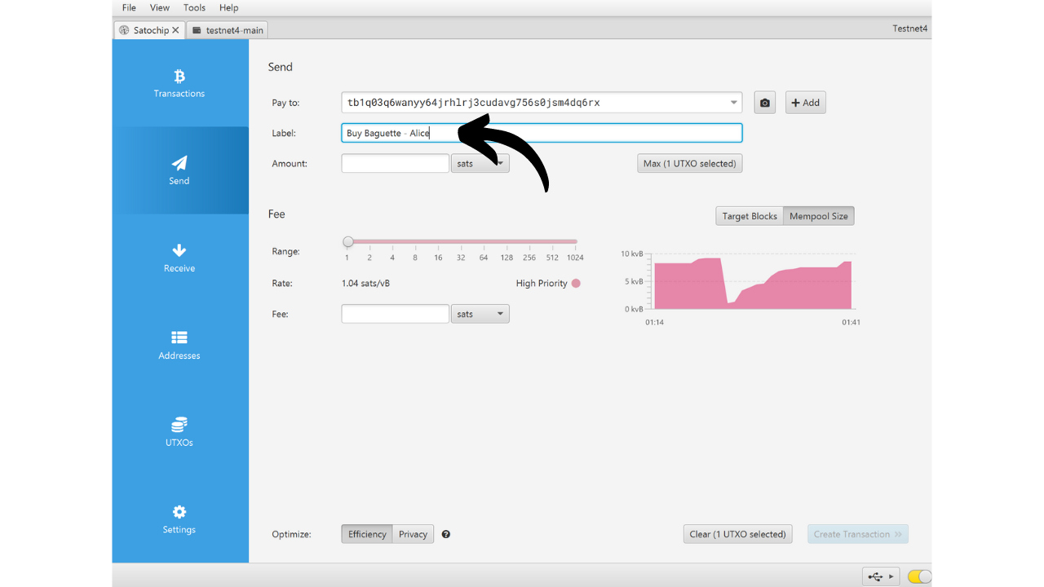The width and height of the screenshot is (1044, 587).
Task: Click Max (1 UTXO selected) button
Action: (689, 163)
